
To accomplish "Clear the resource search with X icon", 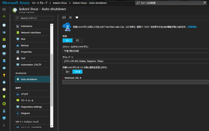I will 205,3.
